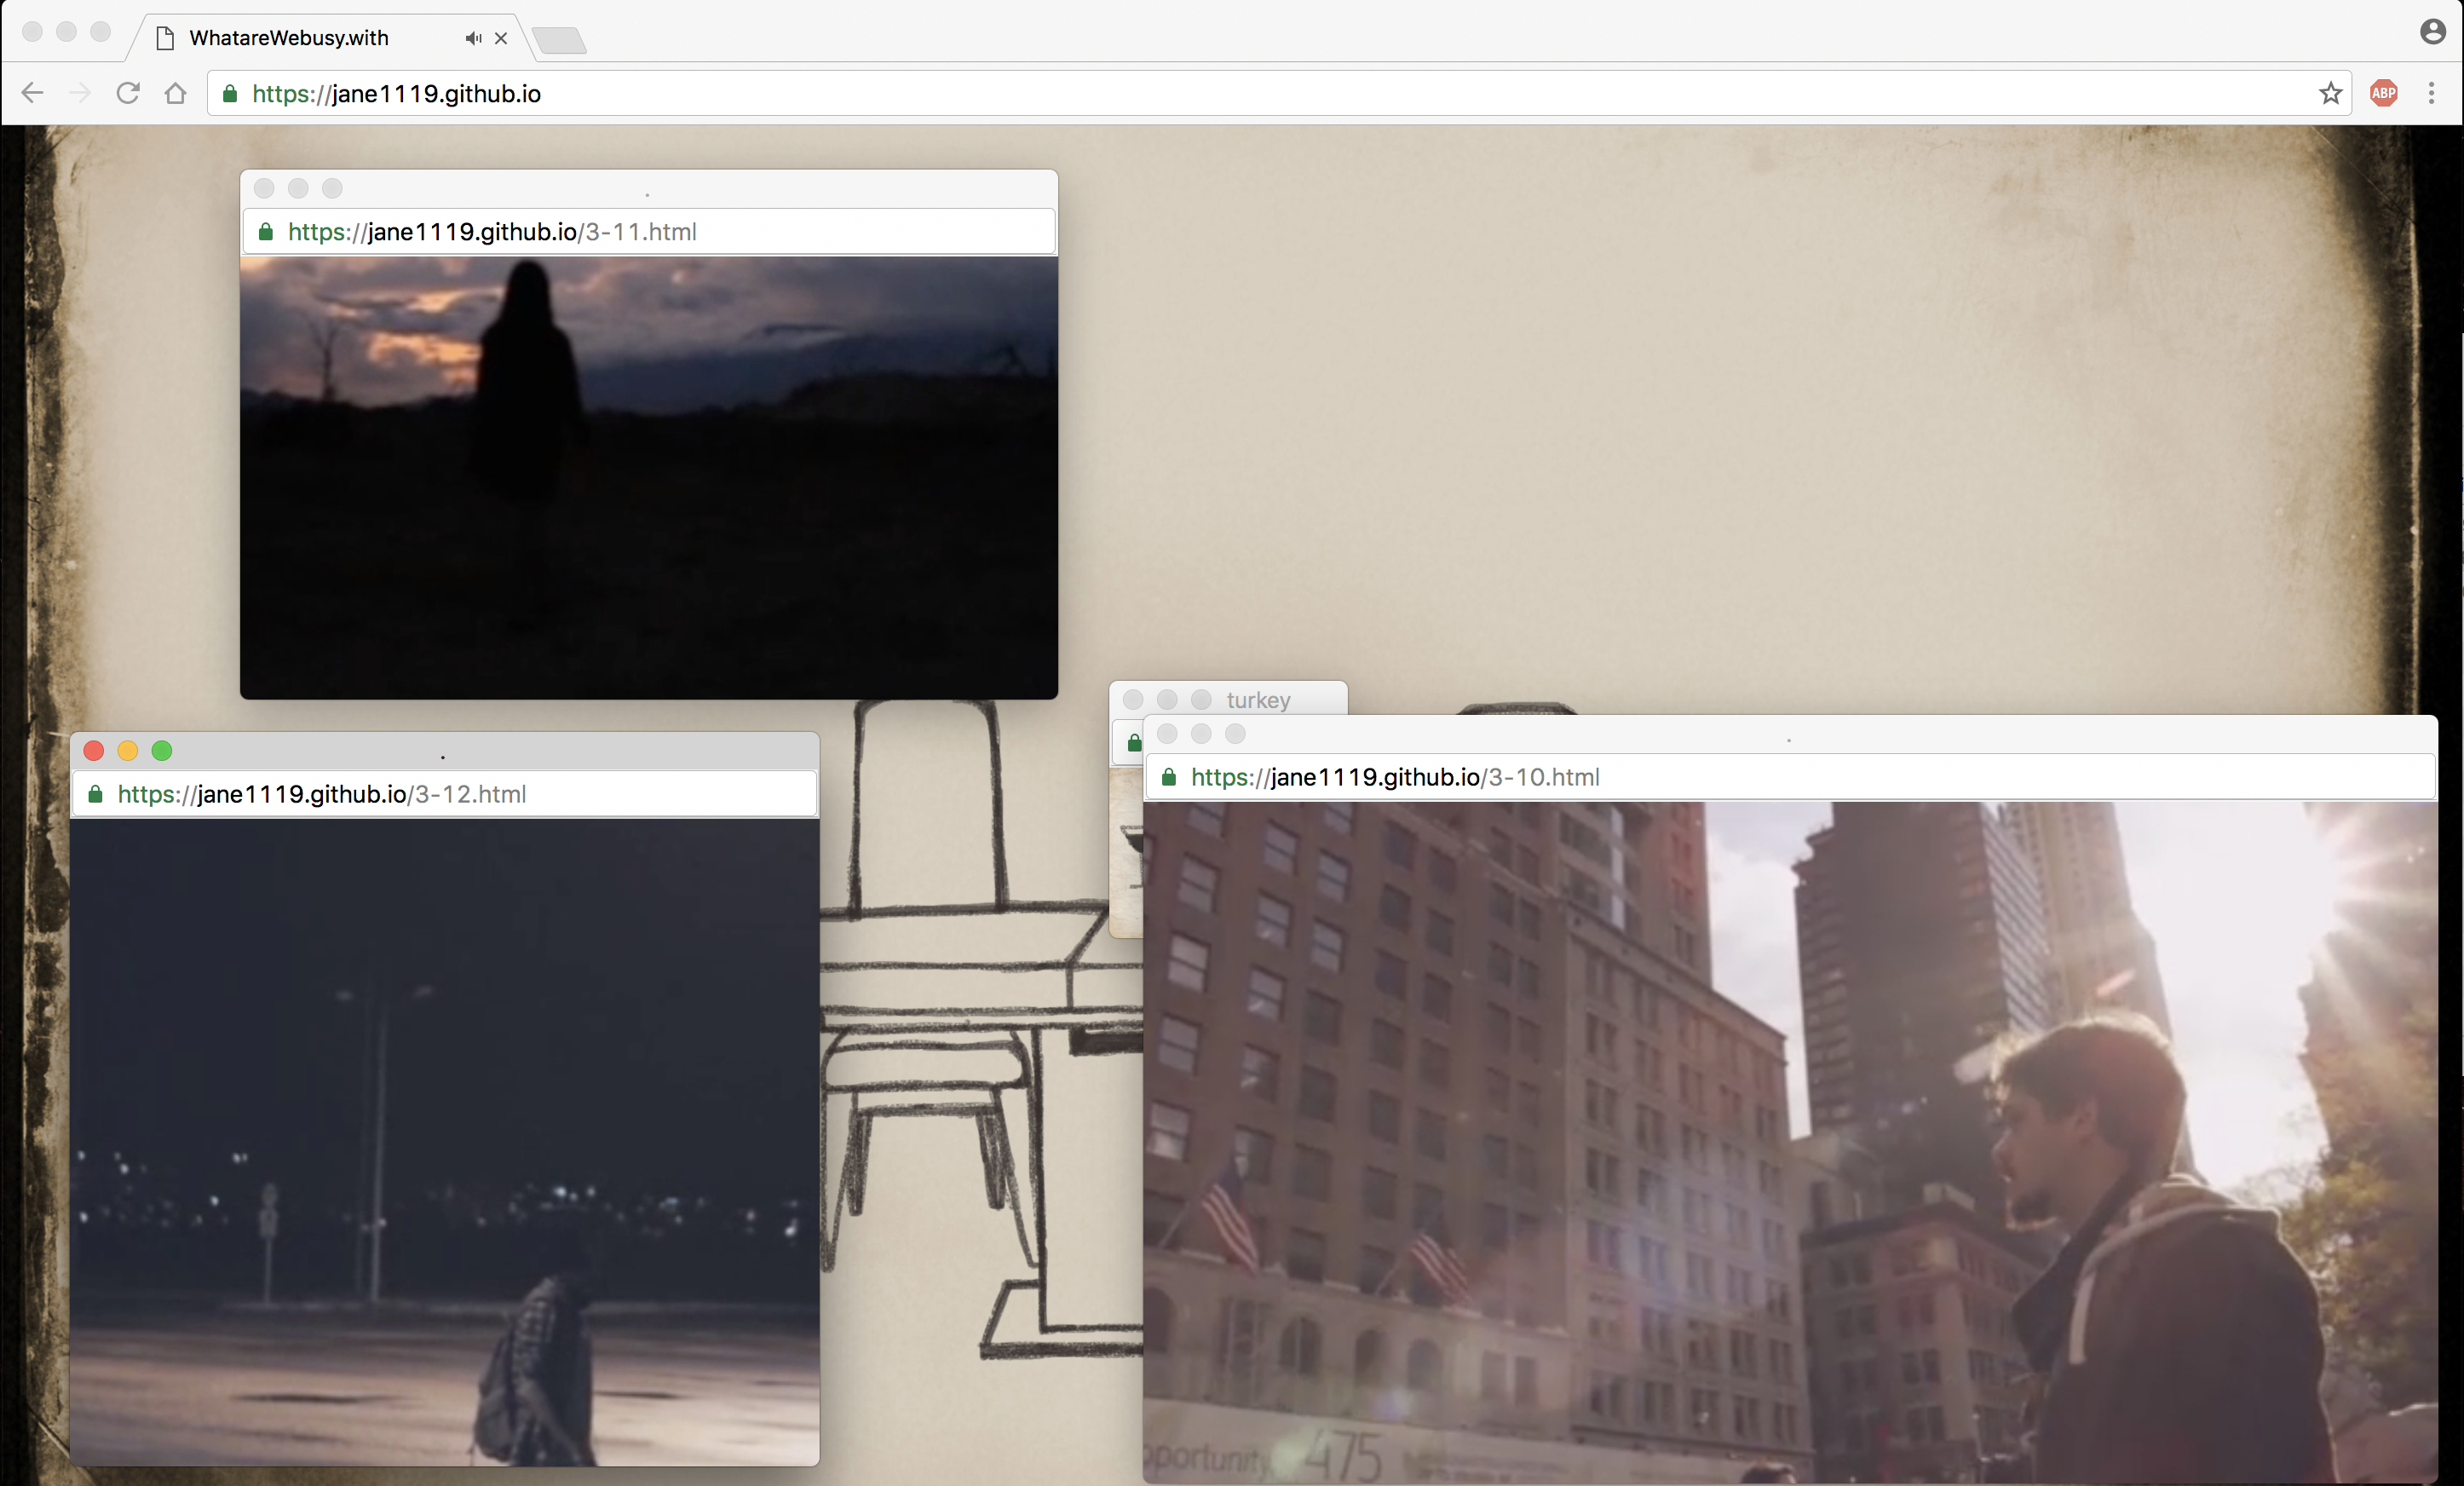Maximize the 3-12.html window with green button

(x=162, y=751)
